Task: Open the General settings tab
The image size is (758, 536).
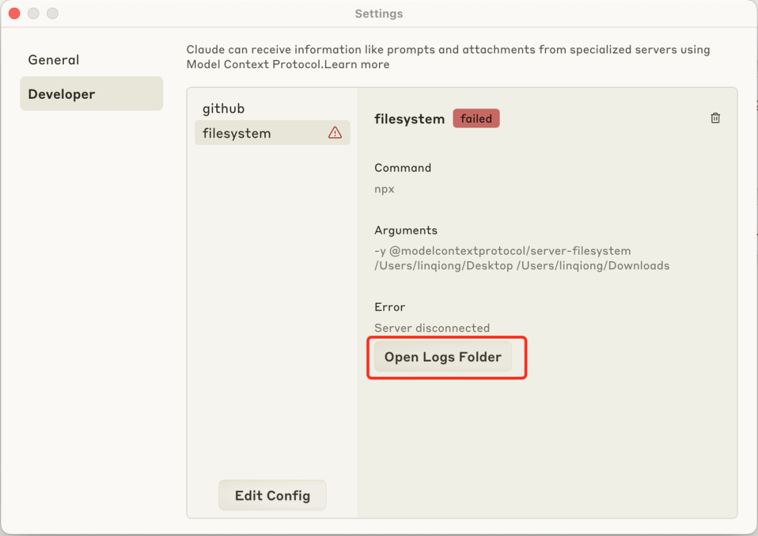Action: (53, 60)
